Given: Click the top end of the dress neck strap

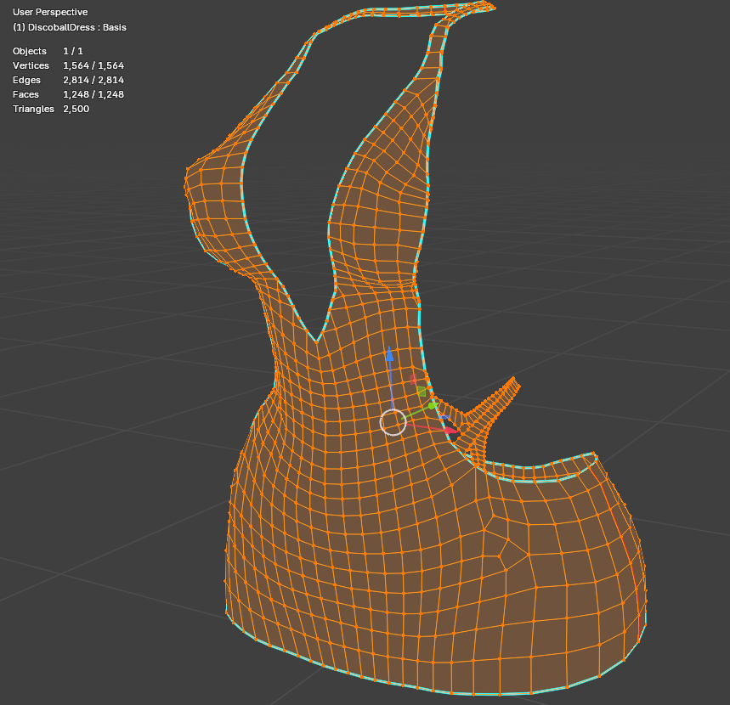Looking at the screenshot, I should point(489,6).
